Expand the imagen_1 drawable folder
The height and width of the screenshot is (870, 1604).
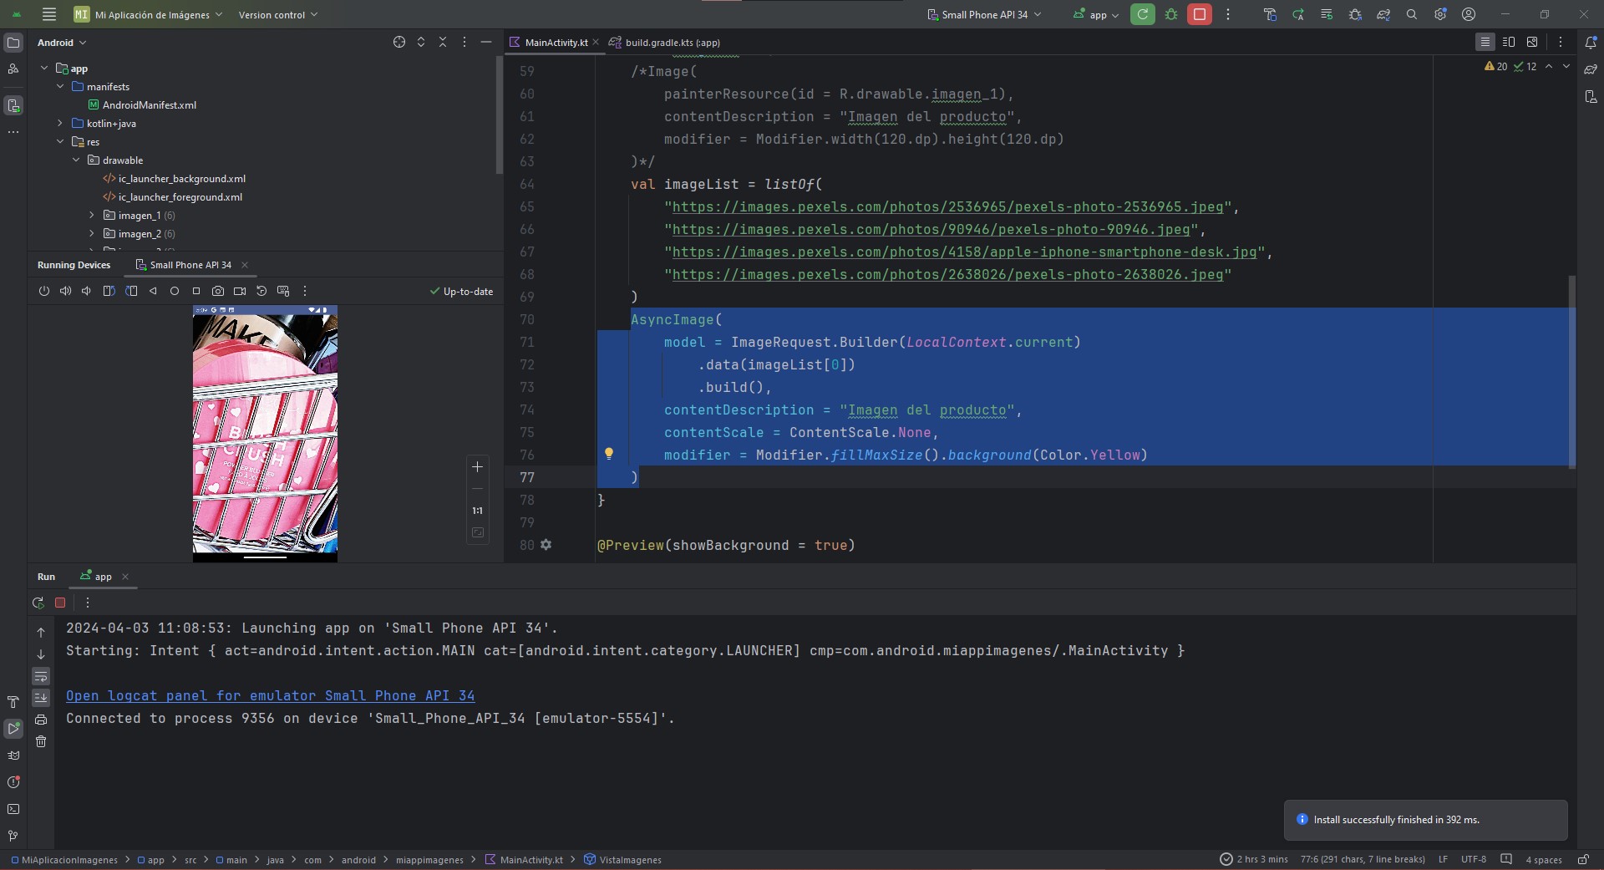[92, 216]
